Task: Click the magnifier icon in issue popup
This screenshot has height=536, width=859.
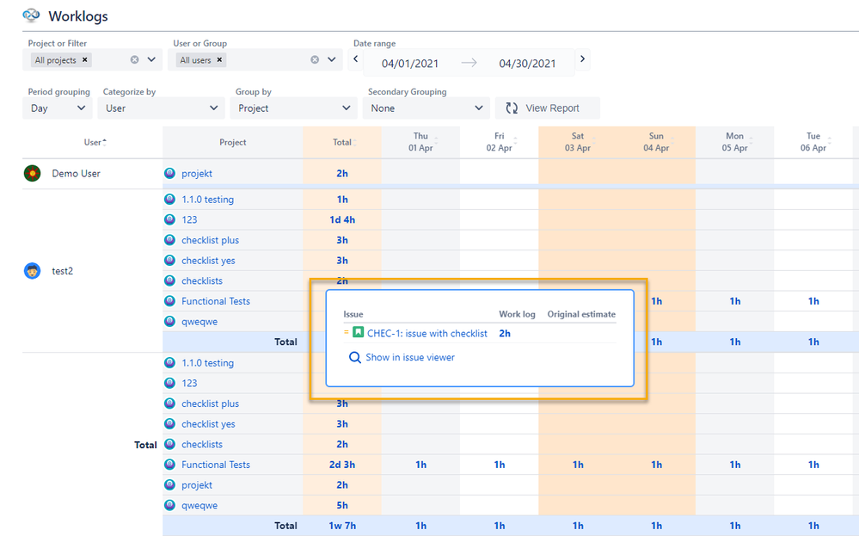Action: tap(354, 358)
